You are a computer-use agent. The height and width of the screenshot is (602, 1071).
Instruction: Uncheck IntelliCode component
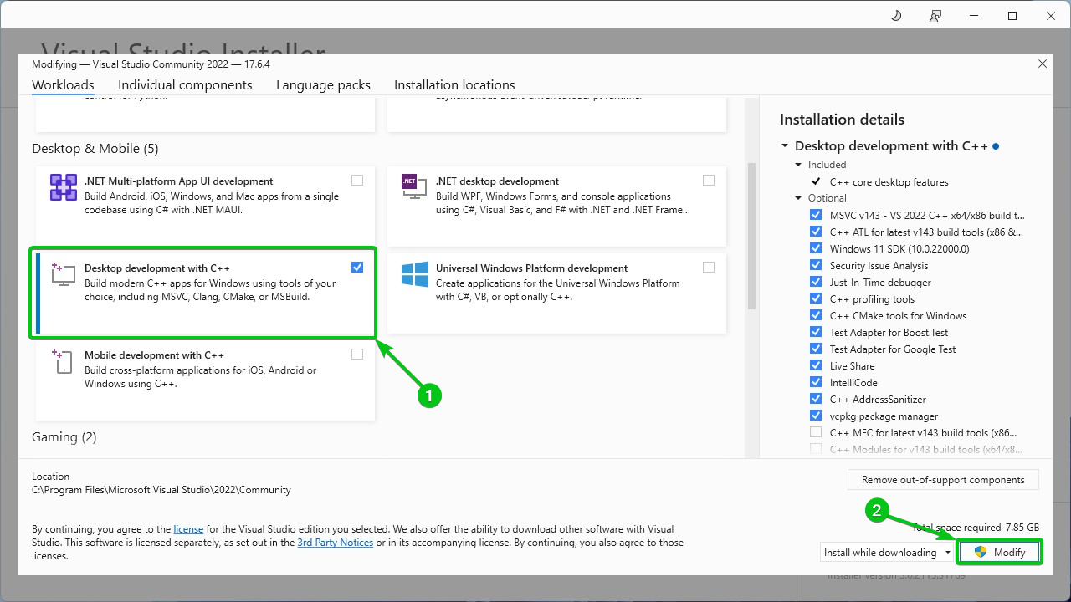click(816, 382)
